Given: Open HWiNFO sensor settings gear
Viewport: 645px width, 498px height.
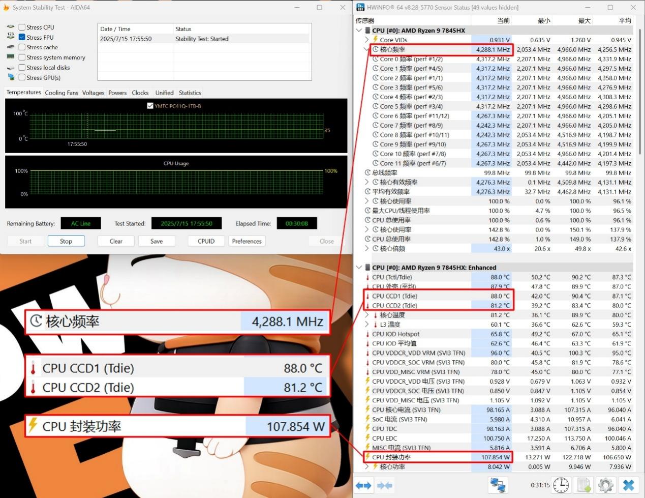Looking at the screenshot, I should tap(605, 485).
